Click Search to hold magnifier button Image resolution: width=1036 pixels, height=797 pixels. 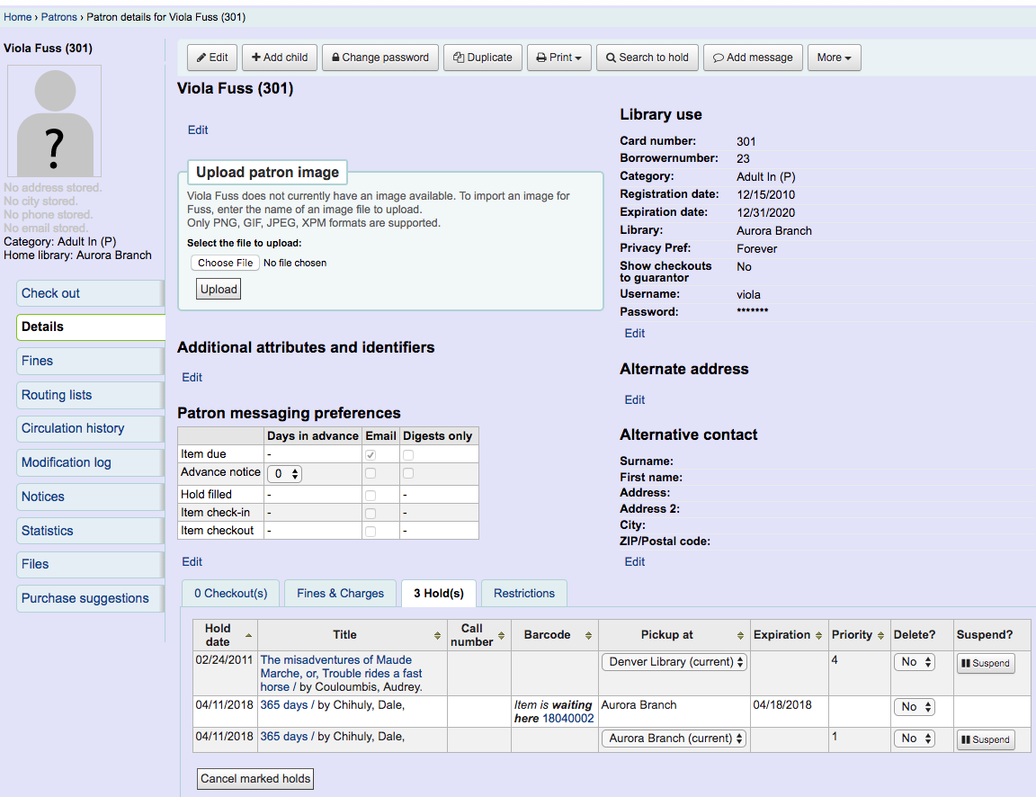[x=647, y=58]
